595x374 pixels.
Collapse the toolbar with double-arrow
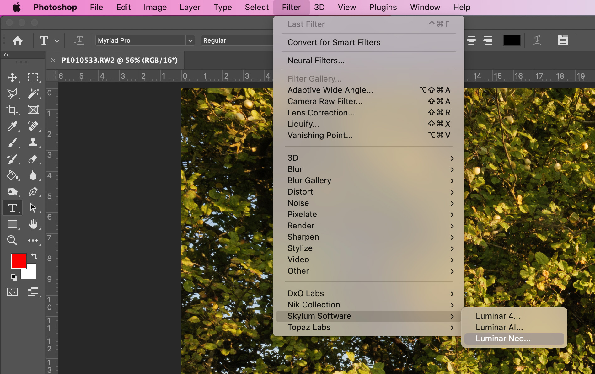coord(6,55)
